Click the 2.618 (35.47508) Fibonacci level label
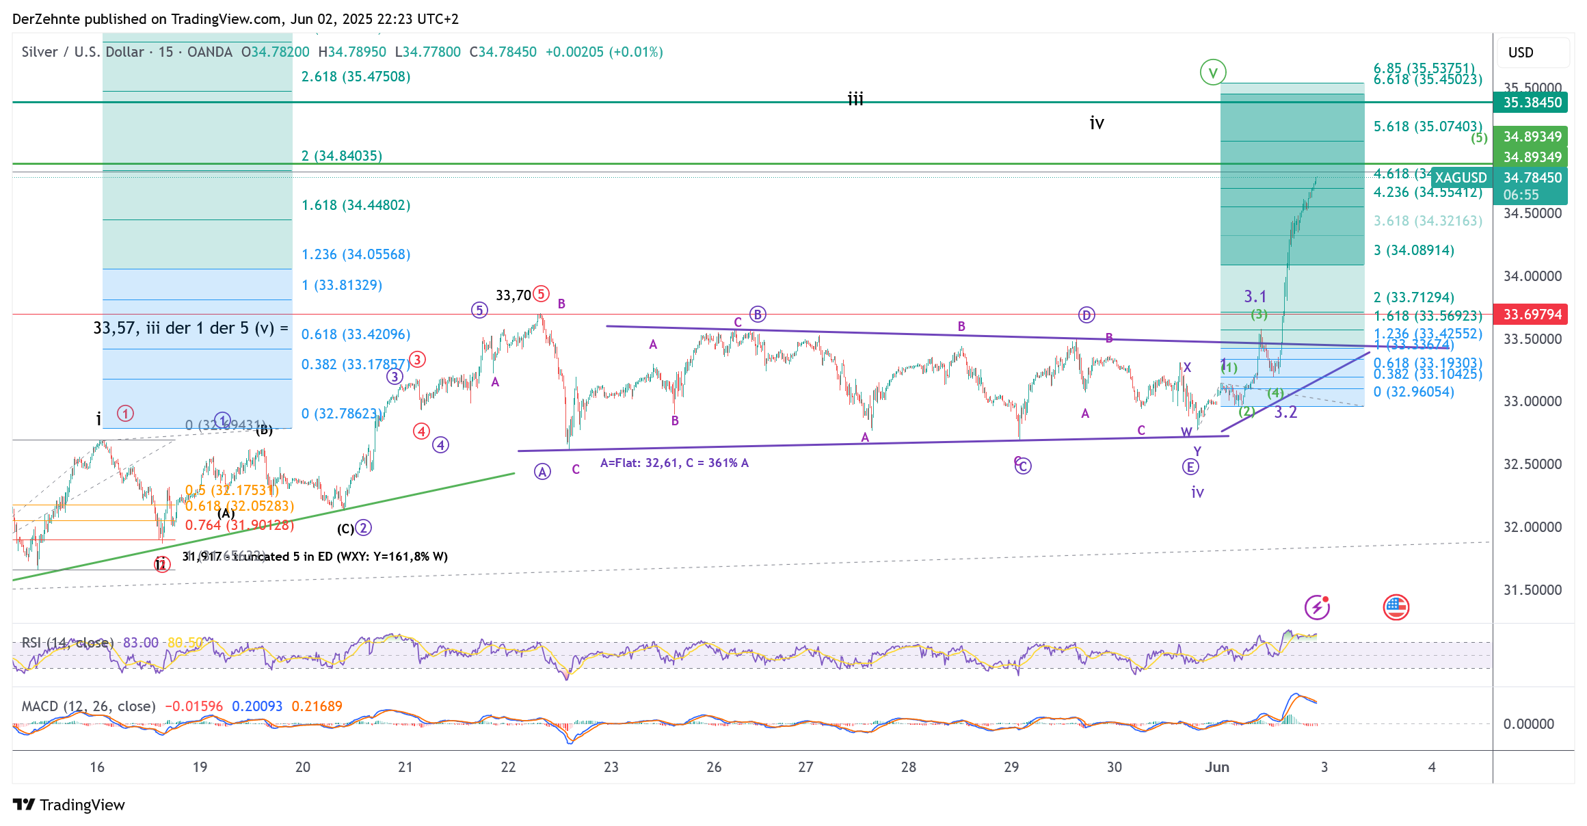Viewport: 1587px width, 826px height. 356,77
